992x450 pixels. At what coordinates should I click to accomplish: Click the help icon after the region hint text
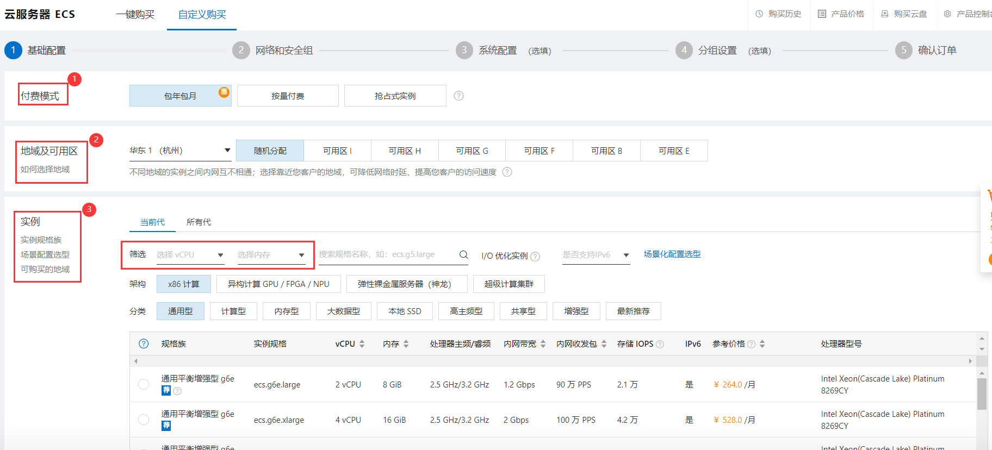pyautogui.click(x=507, y=172)
